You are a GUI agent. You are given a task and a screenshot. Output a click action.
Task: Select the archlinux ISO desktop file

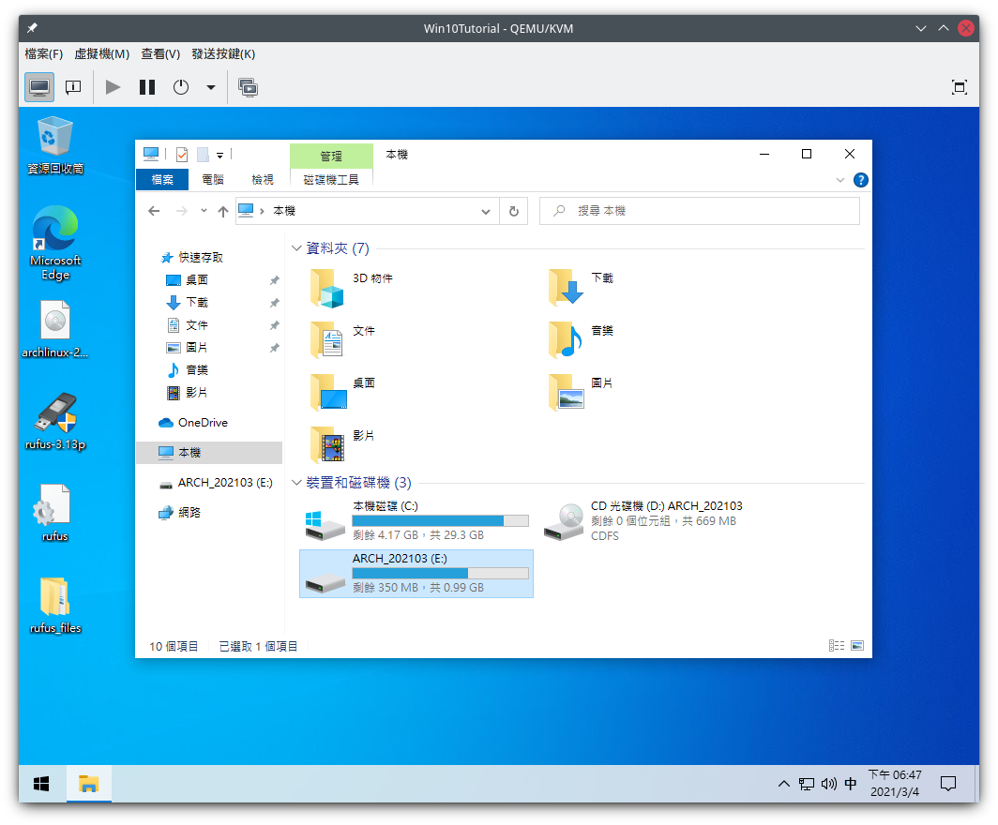(55, 329)
